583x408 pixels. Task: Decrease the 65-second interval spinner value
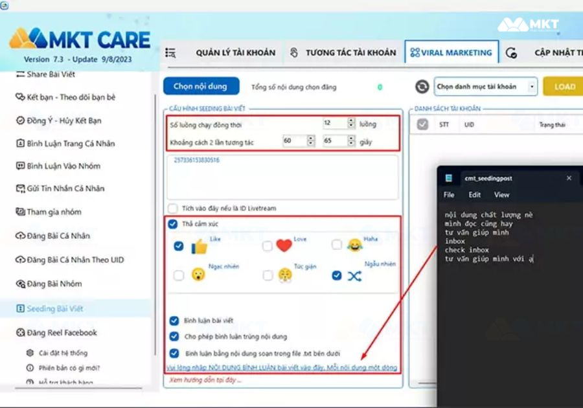(351, 144)
